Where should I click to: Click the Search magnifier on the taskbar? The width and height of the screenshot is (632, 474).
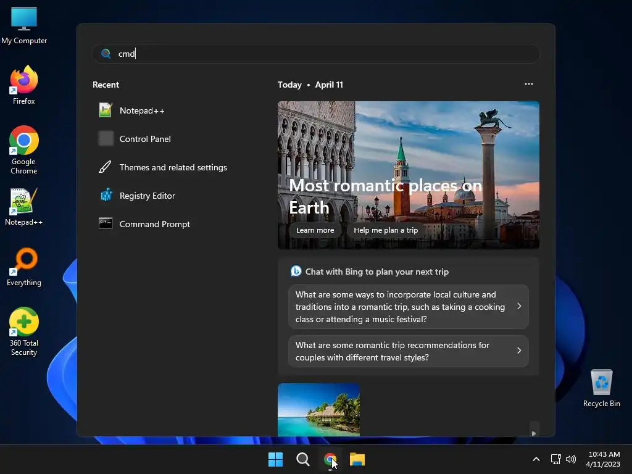[302, 459]
